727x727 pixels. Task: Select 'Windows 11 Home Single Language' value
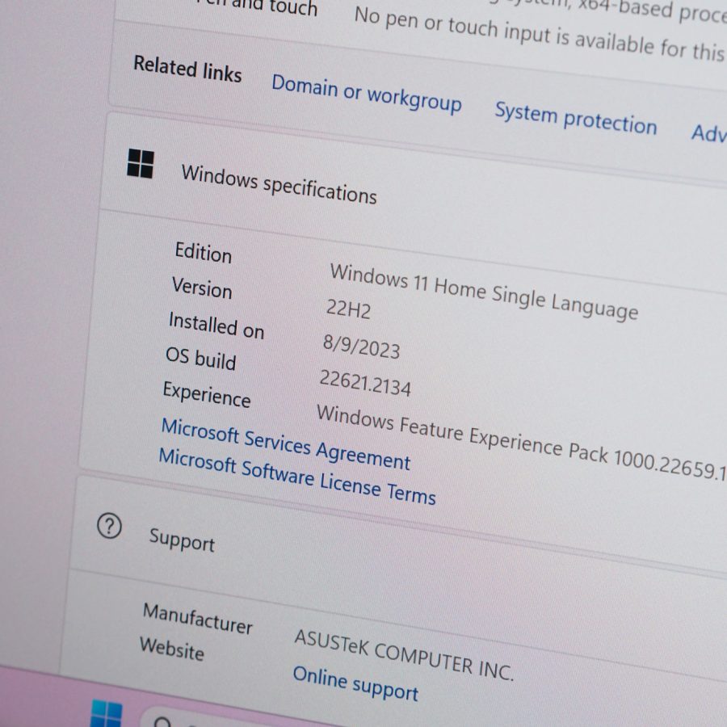coord(484,292)
